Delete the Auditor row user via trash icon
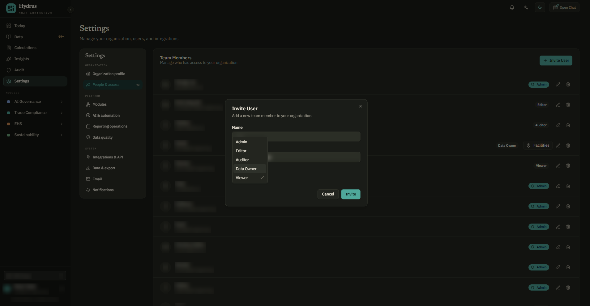 [568, 125]
